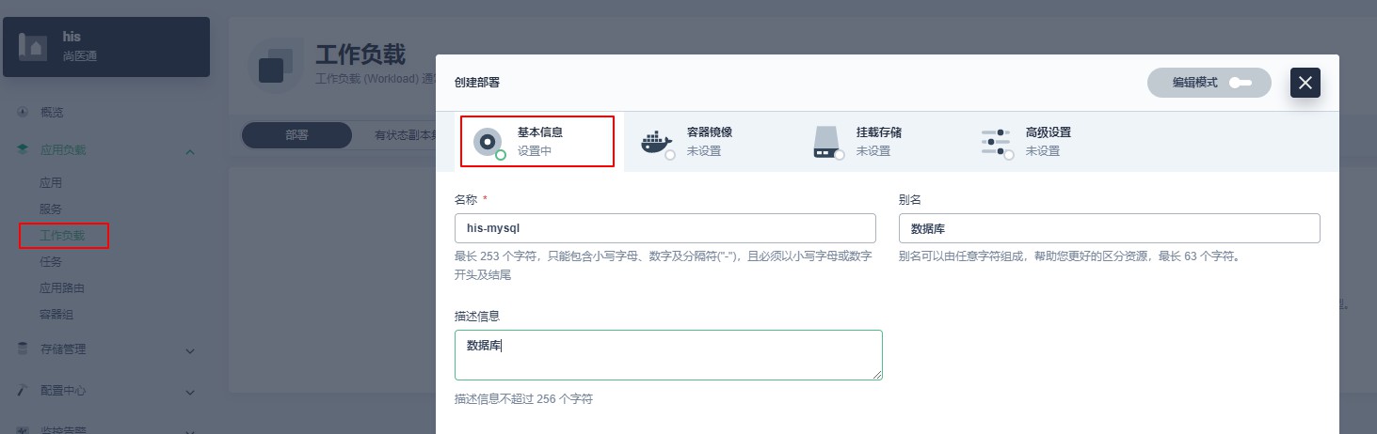Image resolution: width=1377 pixels, height=434 pixels.
Task: Click the 别名 field containing 数据库
Action: pyautogui.click(x=1110, y=228)
